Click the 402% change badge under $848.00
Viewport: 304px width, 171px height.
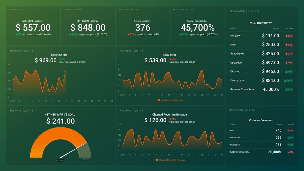pos(74,34)
